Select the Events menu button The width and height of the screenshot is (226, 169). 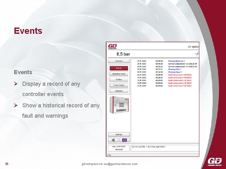[x=119, y=68]
